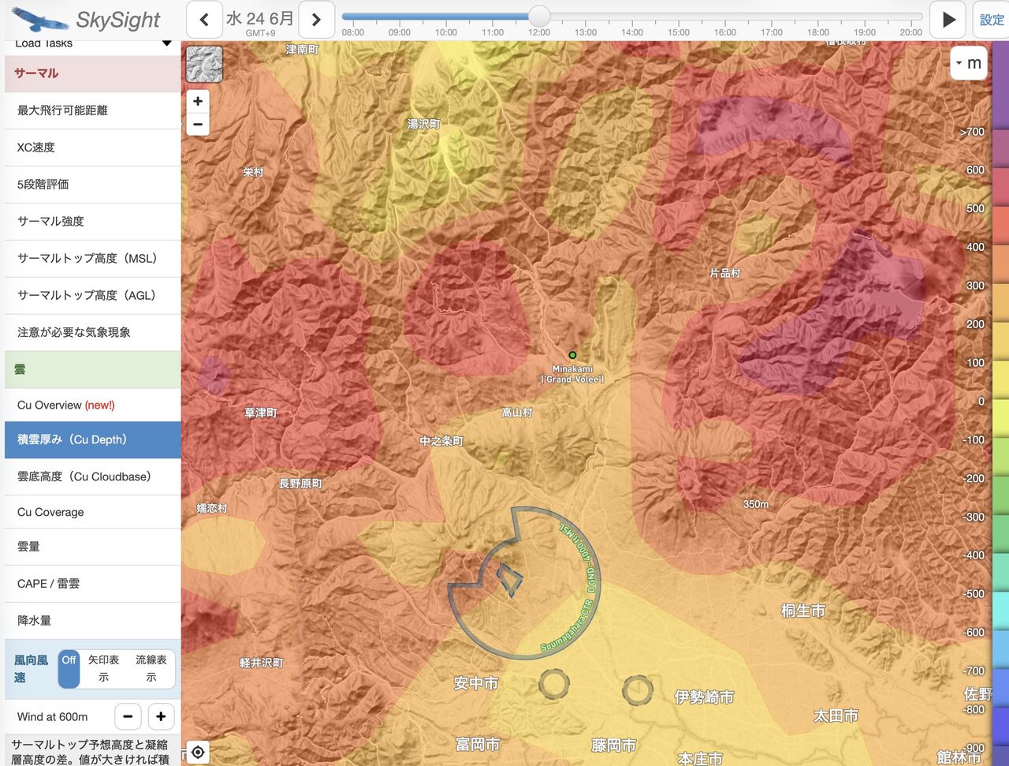
Task: Decrease wind altitude with minus button
Action: 128,716
